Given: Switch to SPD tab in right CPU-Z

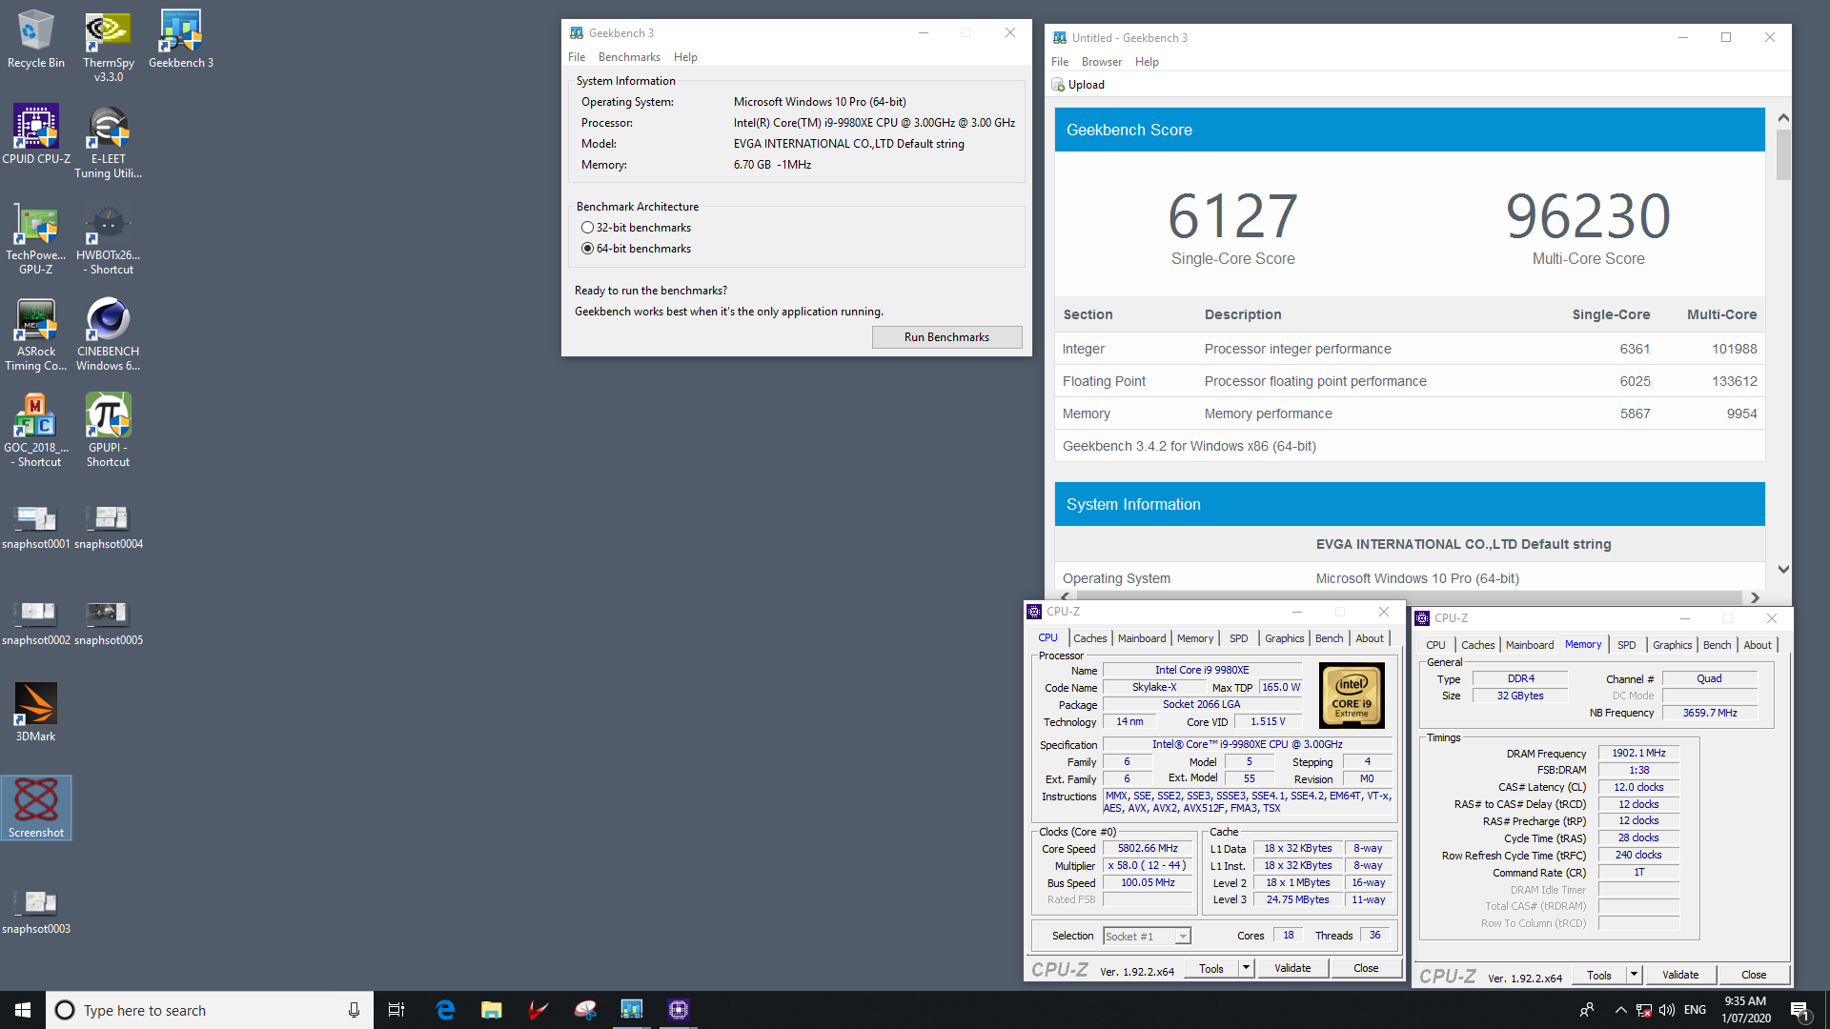Looking at the screenshot, I should (x=1626, y=645).
